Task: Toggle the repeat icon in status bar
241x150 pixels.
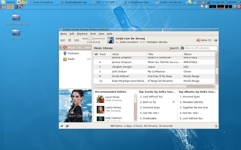Action: tap(67, 126)
